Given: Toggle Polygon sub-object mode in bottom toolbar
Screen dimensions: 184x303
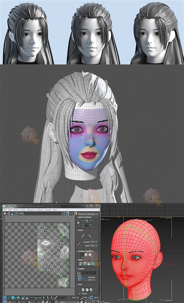Looking at the screenshot, I should tap(13, 298).
